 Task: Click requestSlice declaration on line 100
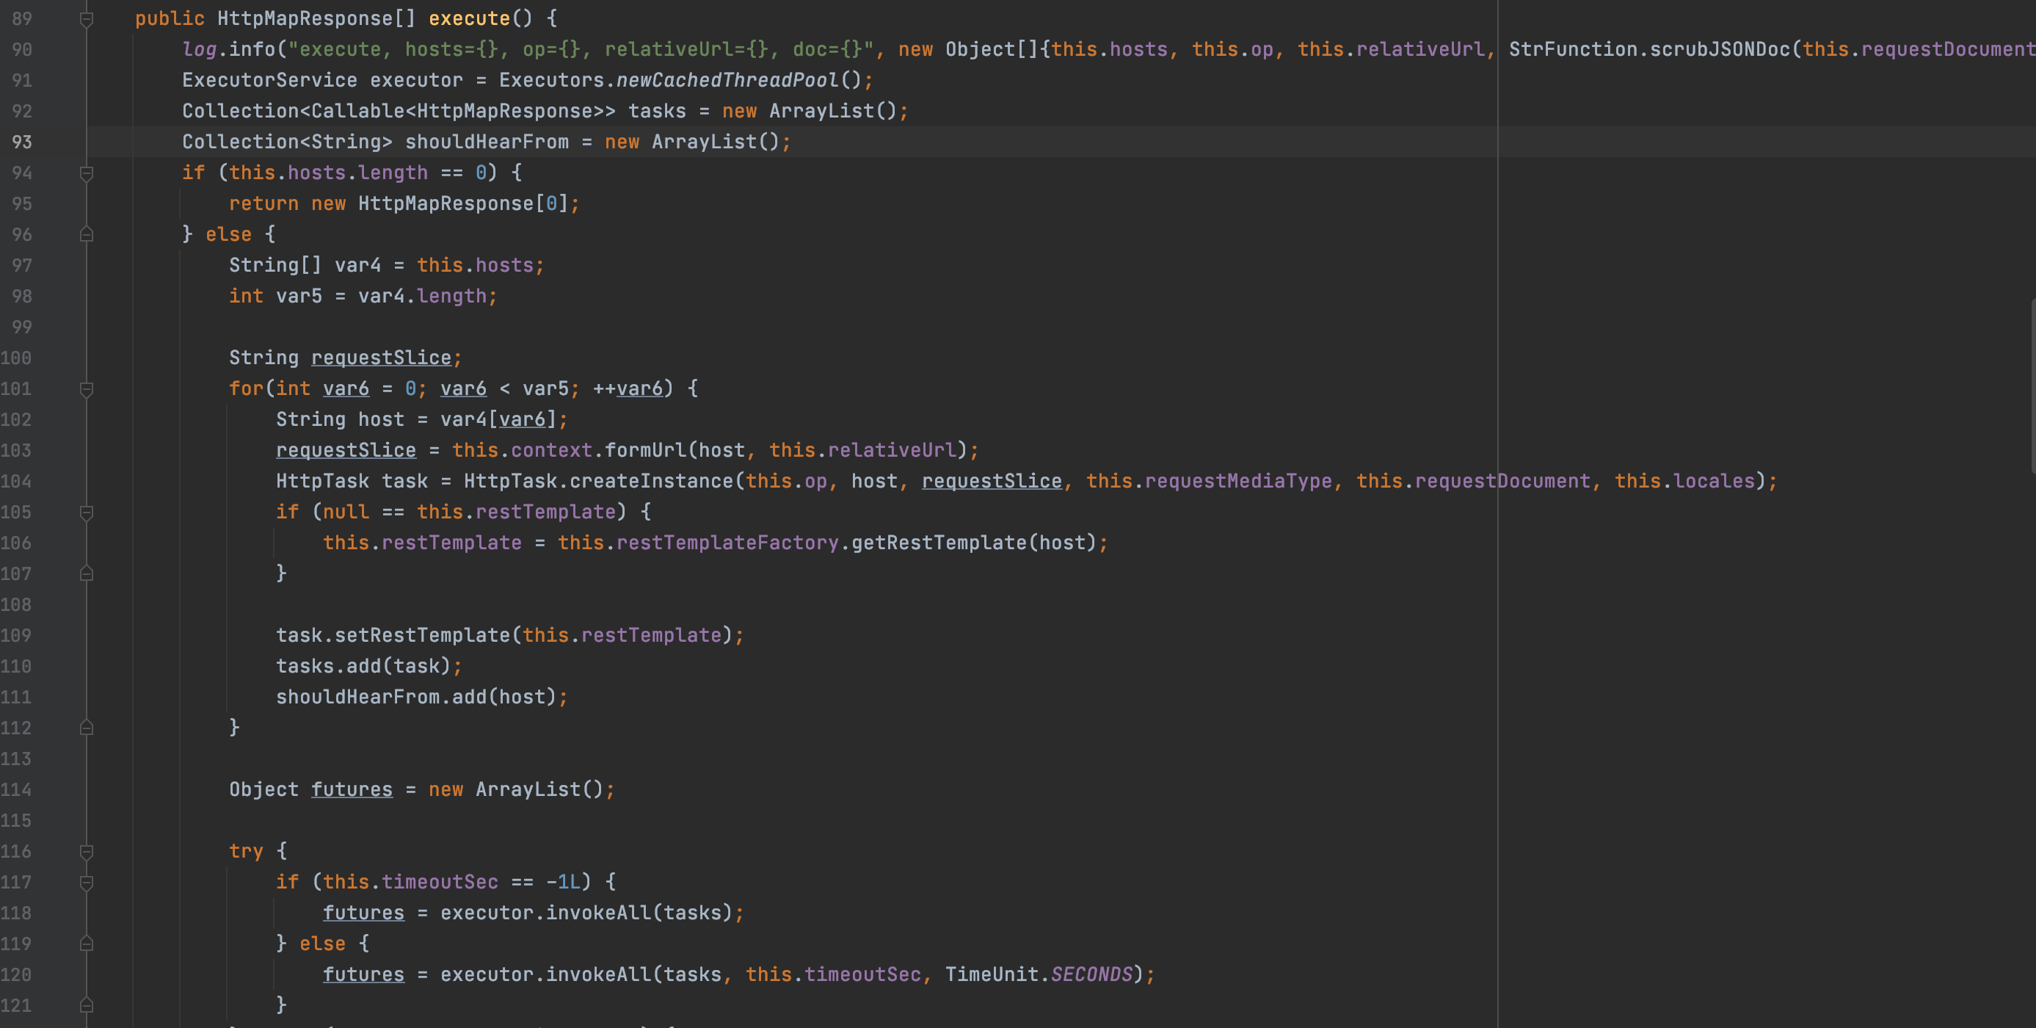click(381, 358)
